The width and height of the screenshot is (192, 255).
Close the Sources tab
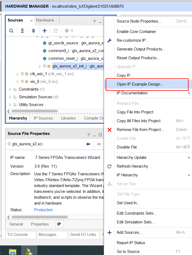coord(32,20)
